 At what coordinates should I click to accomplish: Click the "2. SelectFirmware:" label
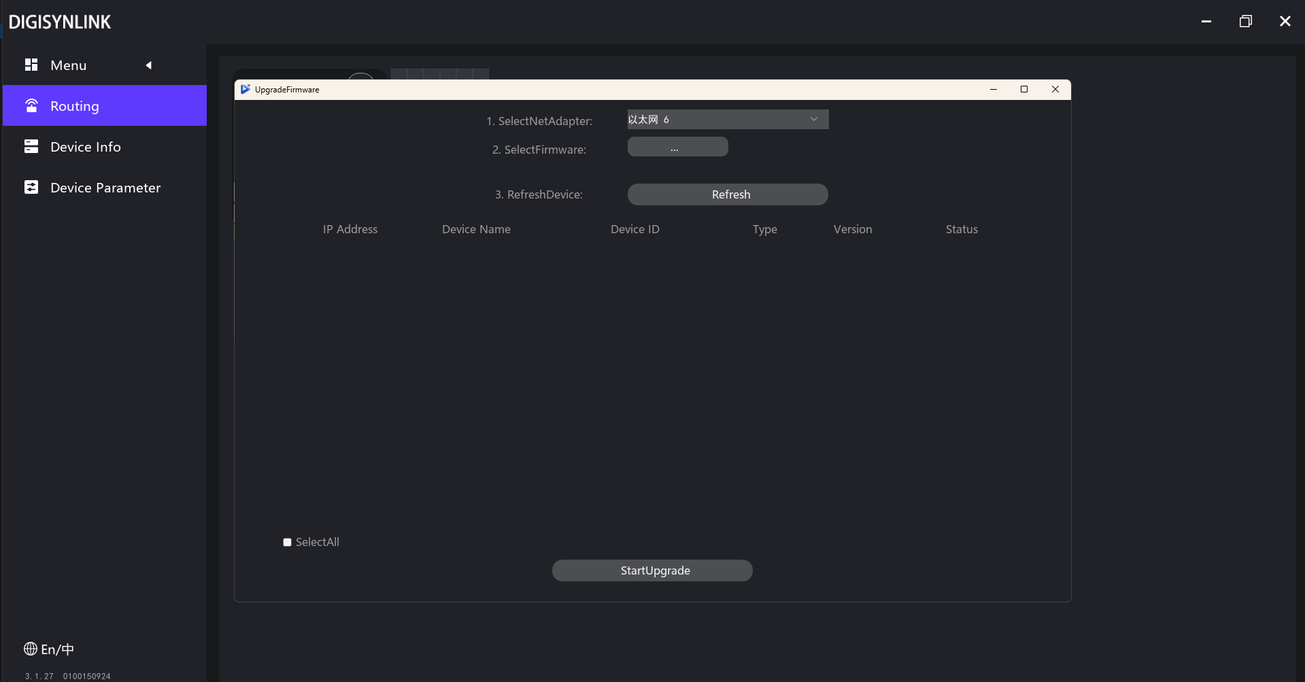coord(539,150)
